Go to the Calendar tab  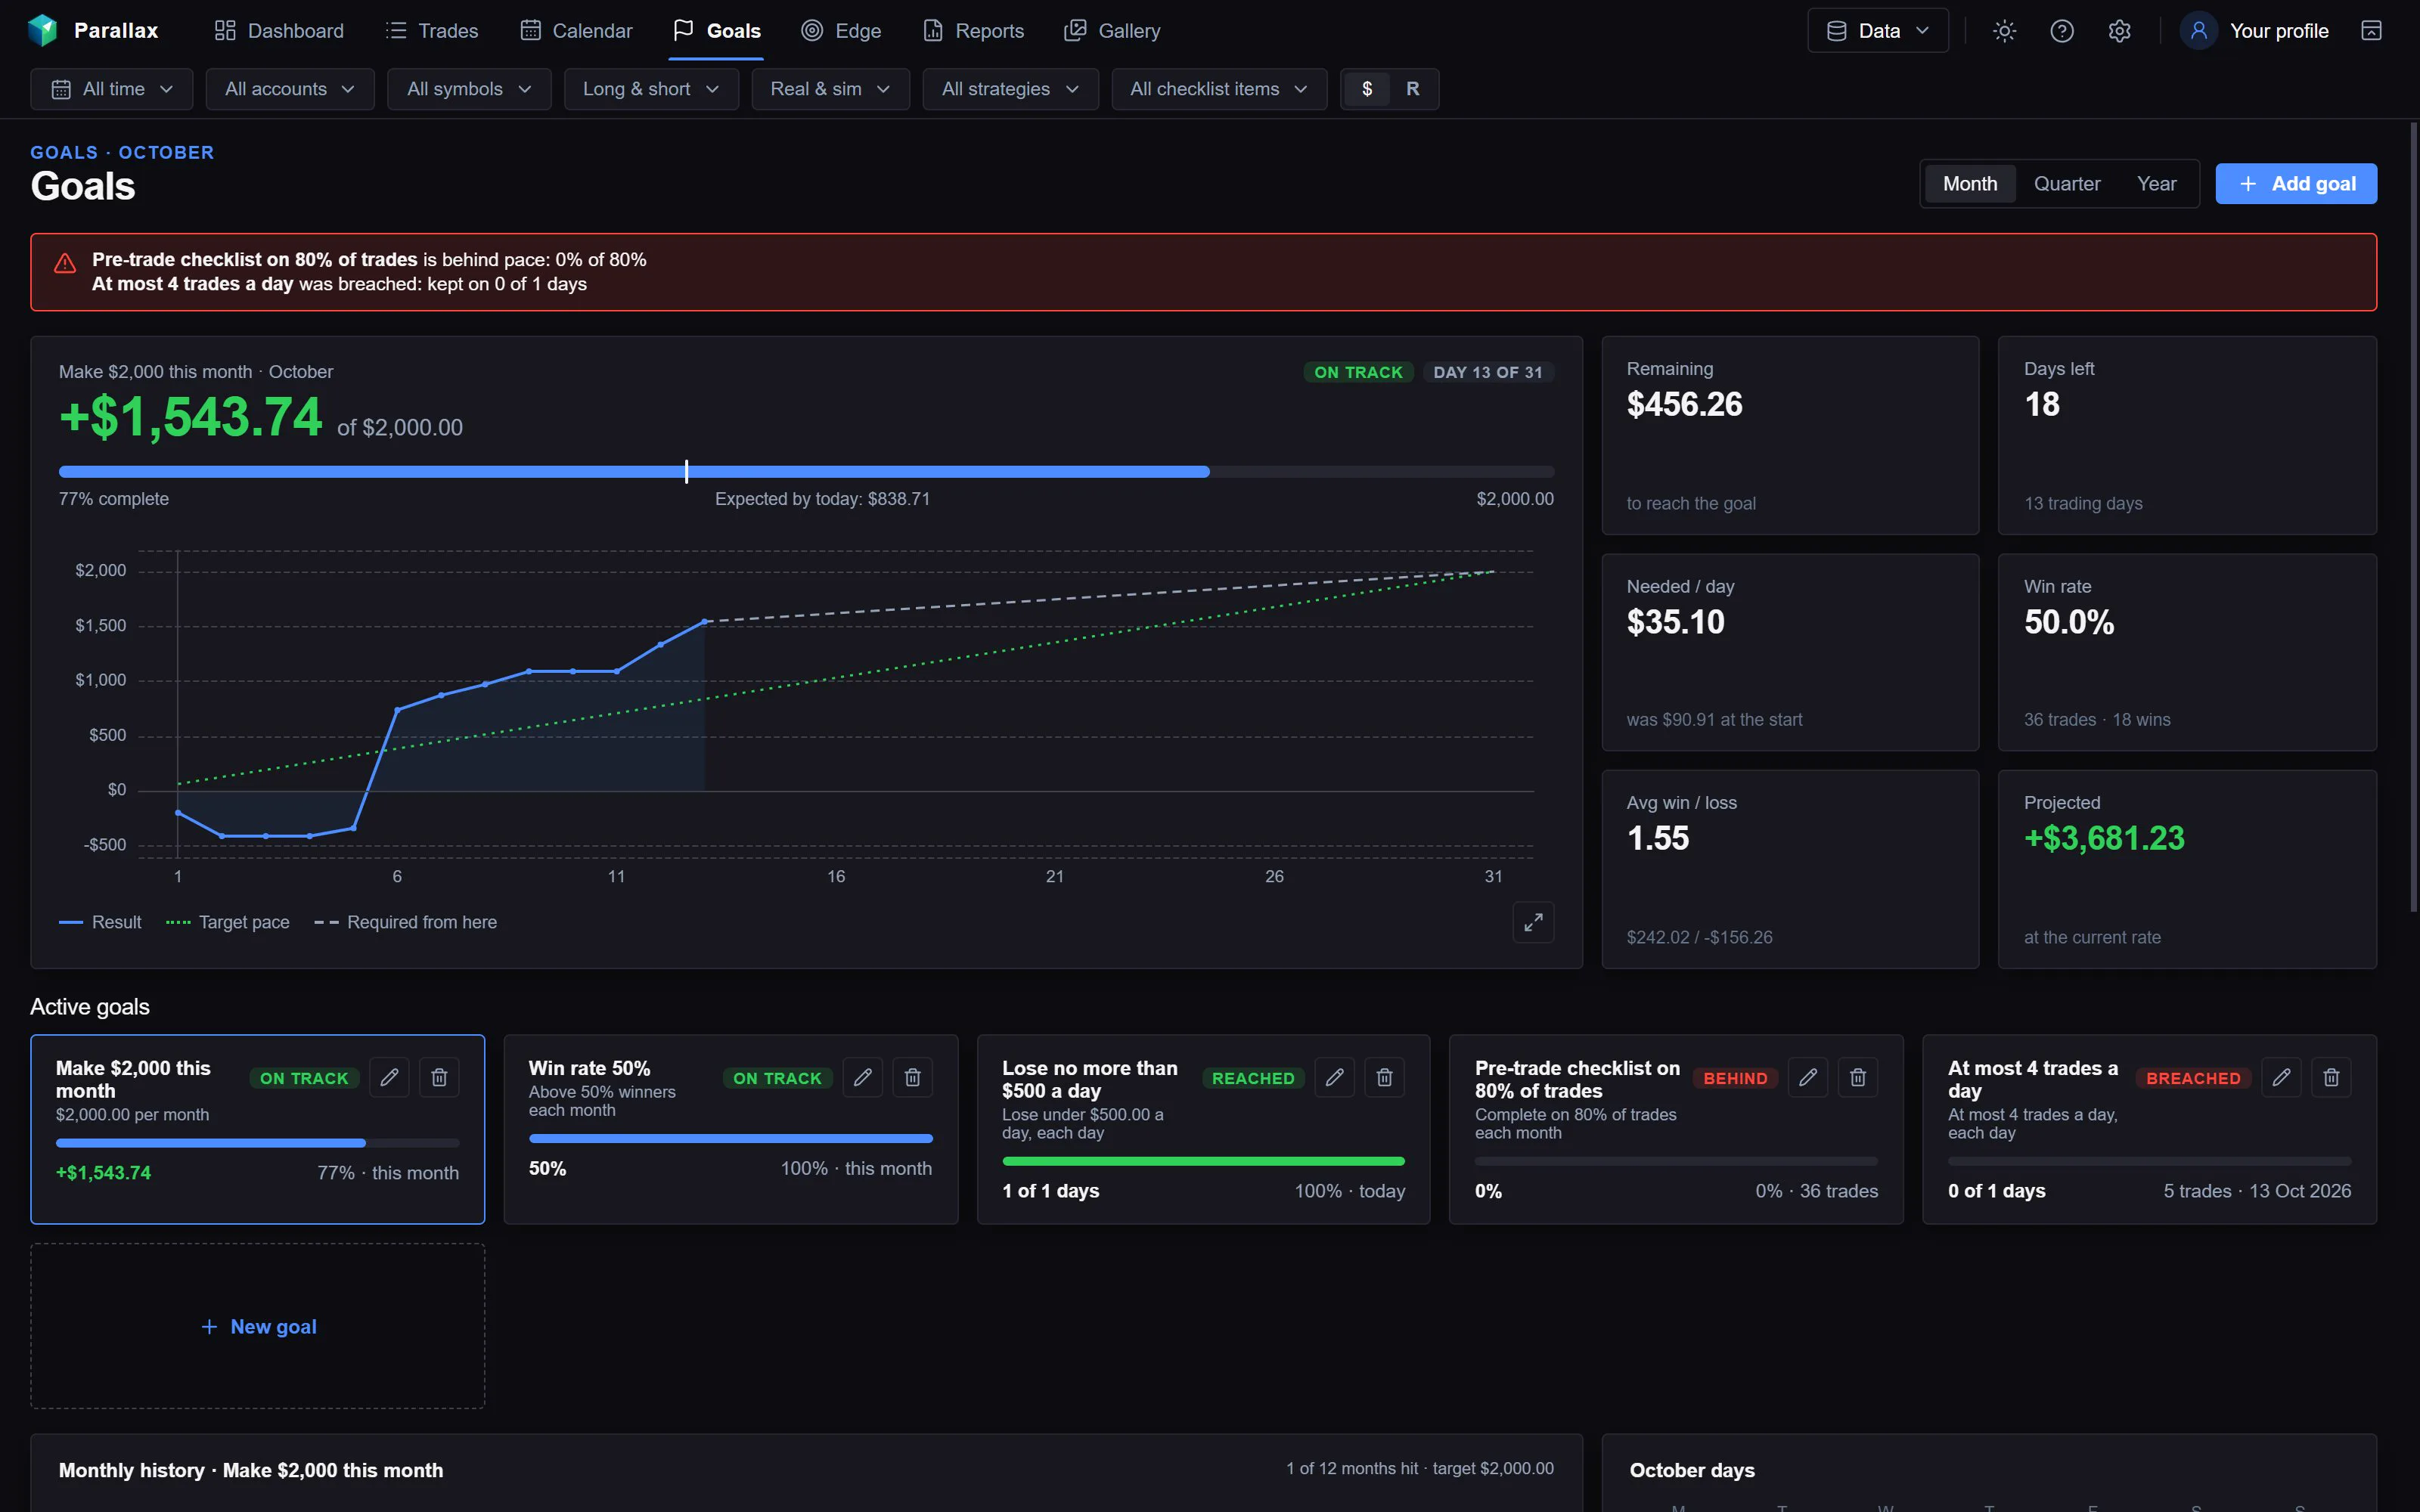(577, 31)
